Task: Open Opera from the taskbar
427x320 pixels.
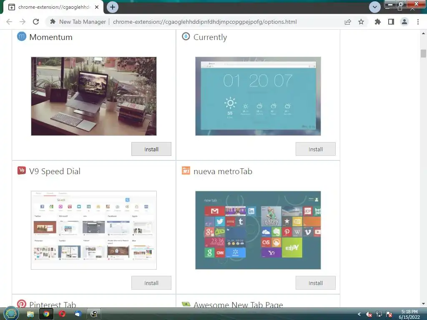Action: (62, 314)
